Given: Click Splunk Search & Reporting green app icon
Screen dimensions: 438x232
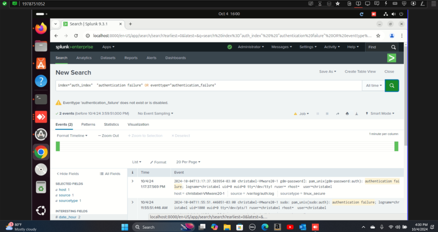Looking at the screenshot, I should (392, 58).
